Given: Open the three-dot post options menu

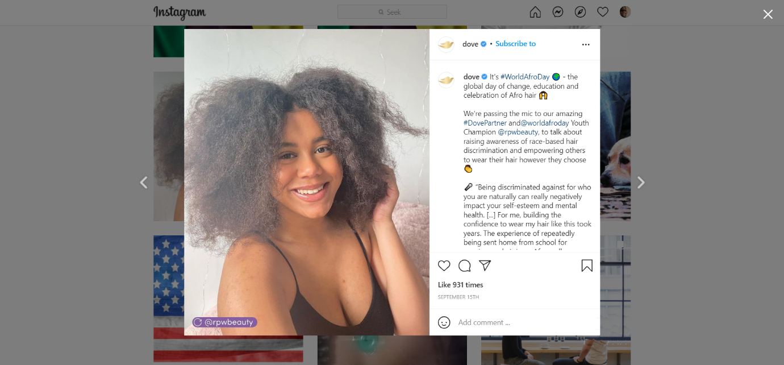Looking at the screenshot, I should (x=586, y=44).
